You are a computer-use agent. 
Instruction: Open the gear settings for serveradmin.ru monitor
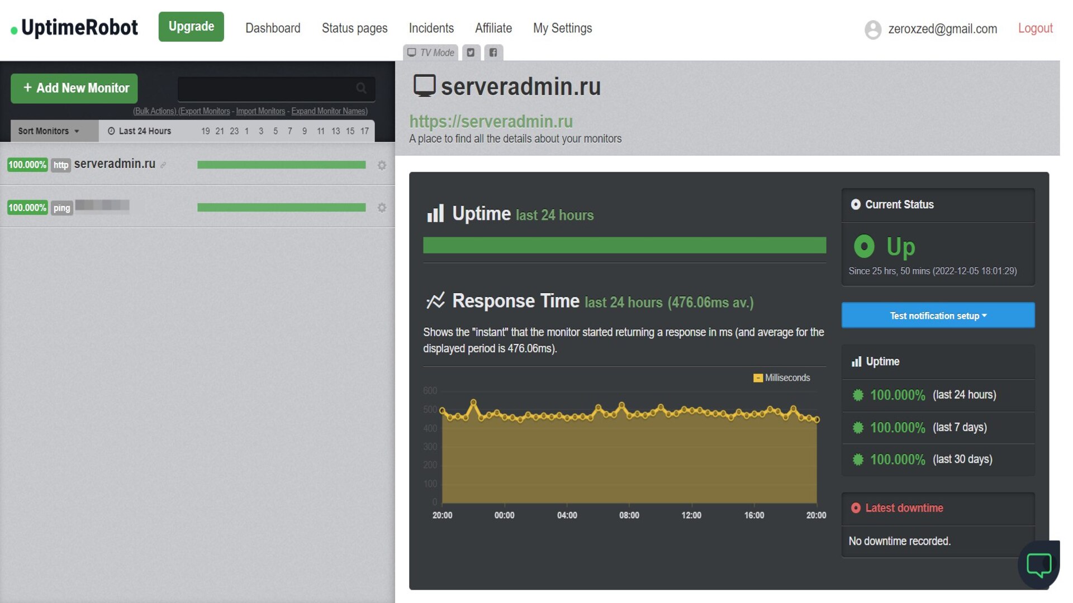(x=382, y=165)
